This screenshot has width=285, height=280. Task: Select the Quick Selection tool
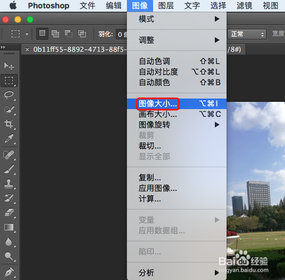coord(9,110)
